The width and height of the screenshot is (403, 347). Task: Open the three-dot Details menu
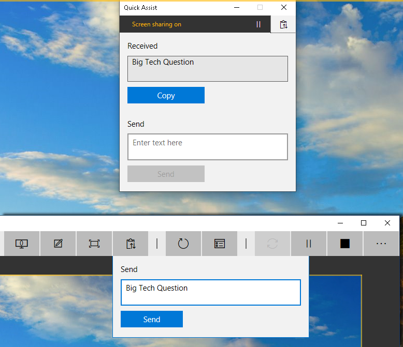pos(381,244)
